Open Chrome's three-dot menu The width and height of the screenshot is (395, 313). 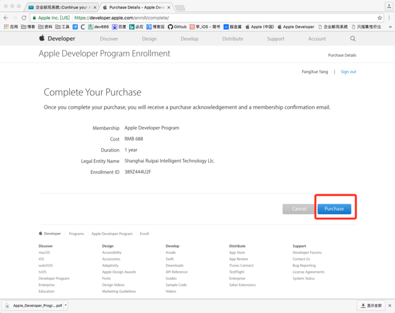point(389,18)
